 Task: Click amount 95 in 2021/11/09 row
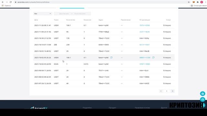click(67, 32)
